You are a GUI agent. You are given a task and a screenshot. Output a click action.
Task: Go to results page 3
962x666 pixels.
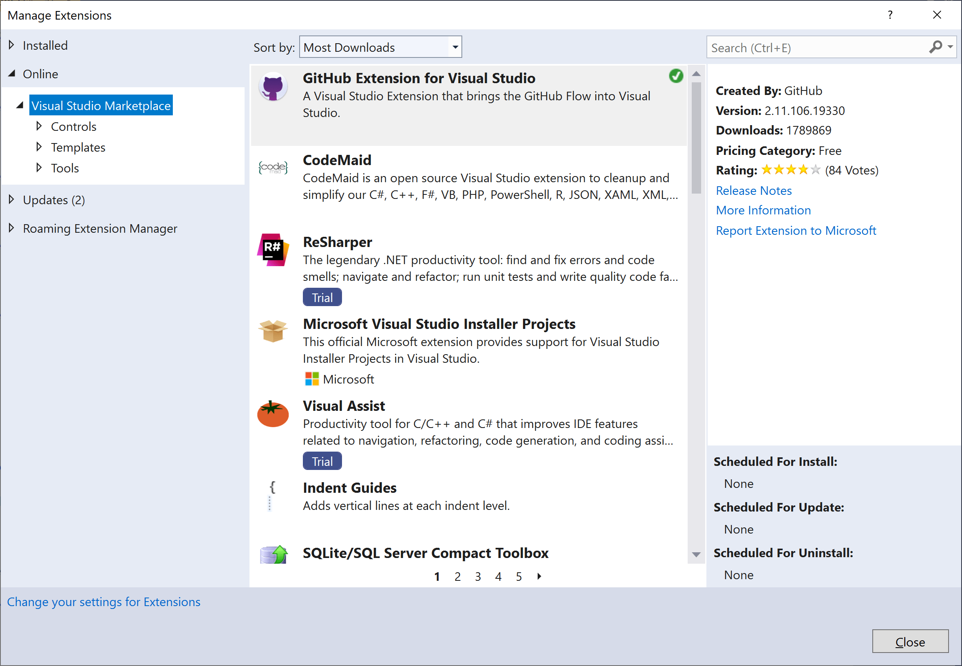[x=477, y=576]
